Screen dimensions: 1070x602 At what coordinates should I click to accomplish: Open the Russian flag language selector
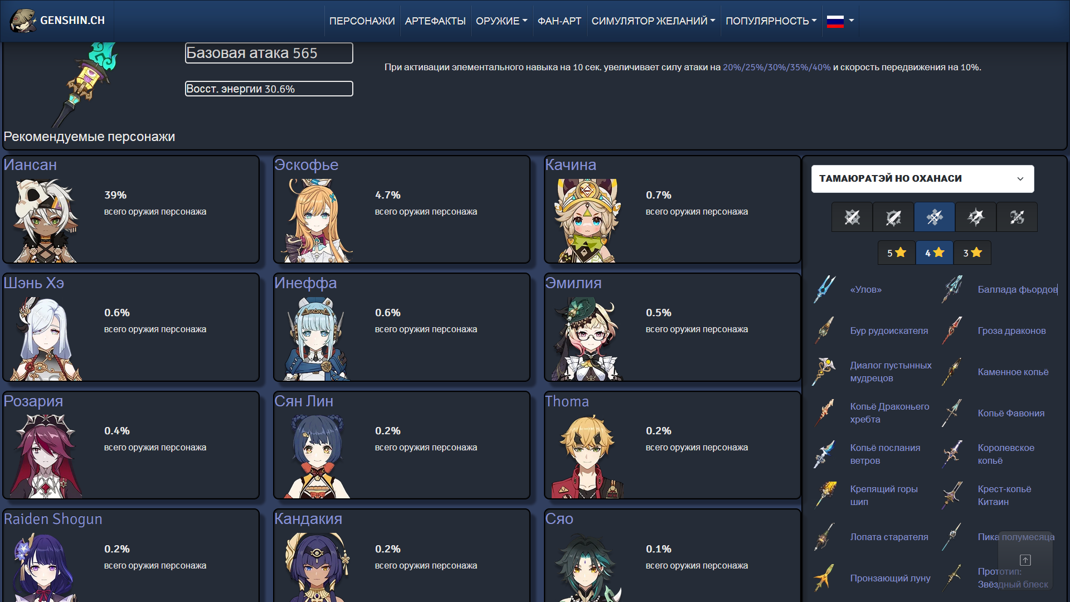tap(840, 21)
